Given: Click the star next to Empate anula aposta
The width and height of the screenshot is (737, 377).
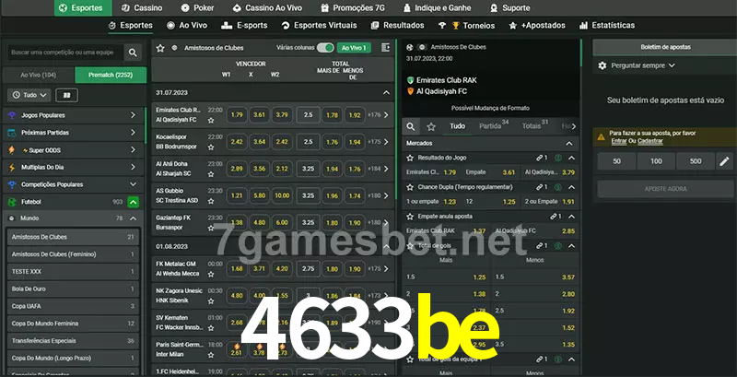Looking at the screenshot, I should [410, 217].
